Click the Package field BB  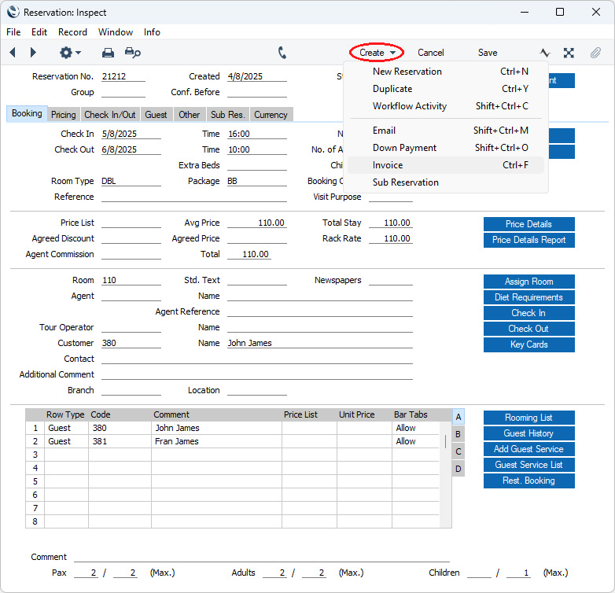coord(257,181)
